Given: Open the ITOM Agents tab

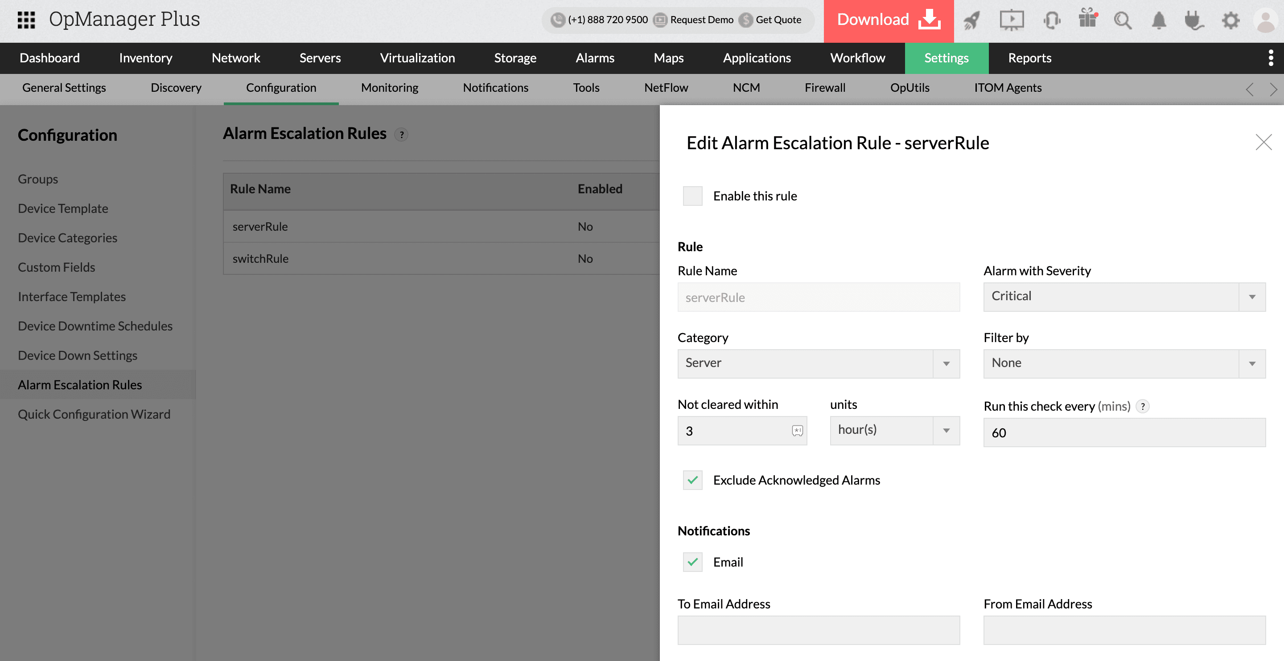Looking at the screenshot, I should click(x=1008, y=88).
